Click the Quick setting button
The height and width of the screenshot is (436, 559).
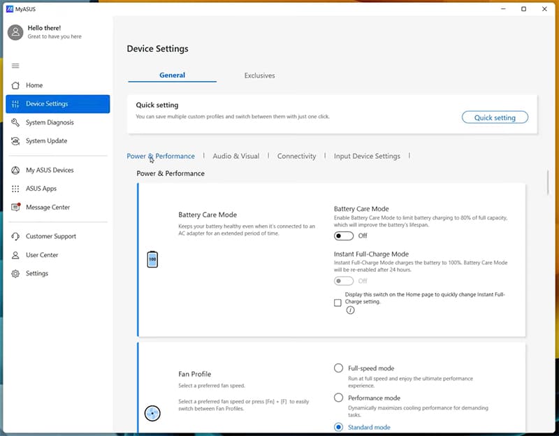pyautogui.click(x=495, y=117)
